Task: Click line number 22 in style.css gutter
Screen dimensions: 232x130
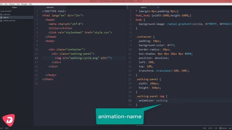Action: pos(130,100)
